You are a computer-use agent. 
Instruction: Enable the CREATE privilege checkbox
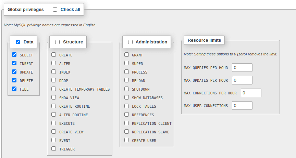[53, 55]
